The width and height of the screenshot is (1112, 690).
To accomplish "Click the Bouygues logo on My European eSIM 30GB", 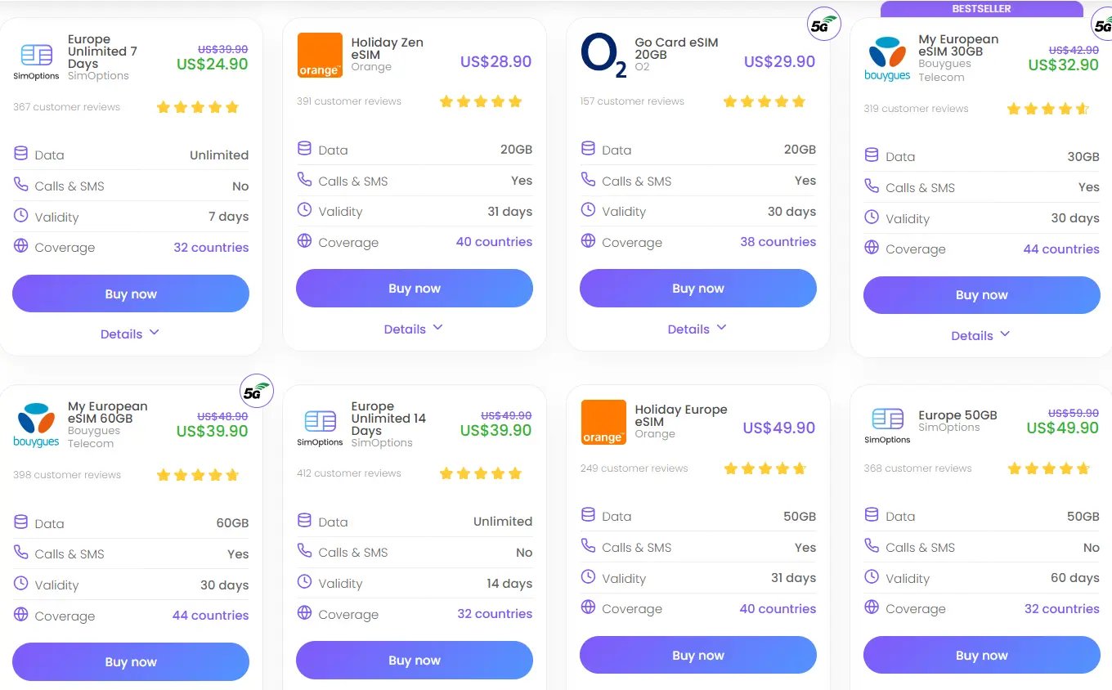I will click(886, 54).
